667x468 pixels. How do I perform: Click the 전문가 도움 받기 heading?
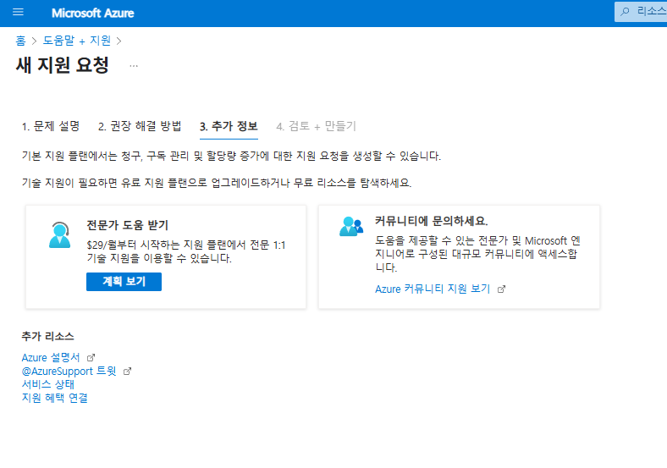[128, 225]
